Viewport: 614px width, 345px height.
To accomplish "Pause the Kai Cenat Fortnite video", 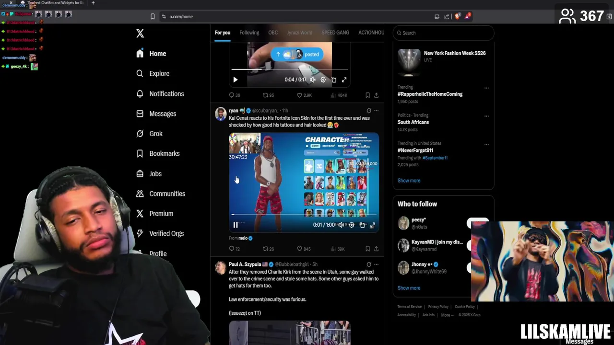I will [x=236, y=225].
